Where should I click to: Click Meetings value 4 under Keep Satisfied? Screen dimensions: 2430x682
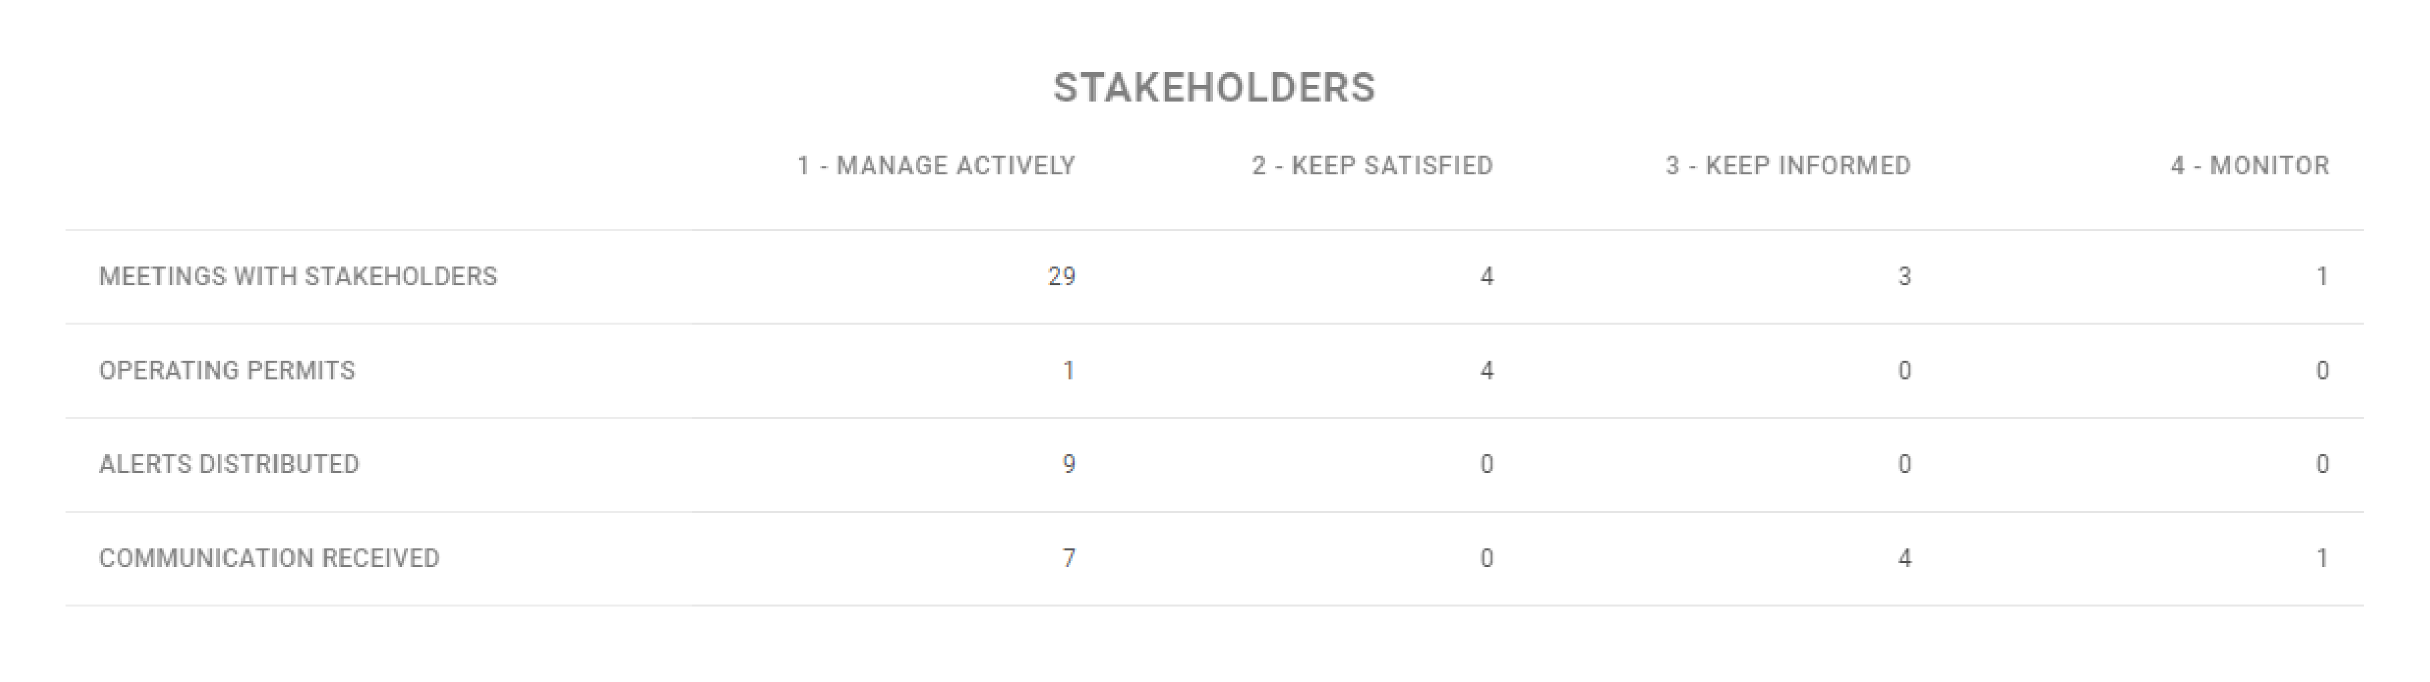point(1486,276)
